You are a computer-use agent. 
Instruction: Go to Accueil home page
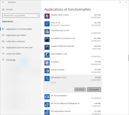point(9,10)
